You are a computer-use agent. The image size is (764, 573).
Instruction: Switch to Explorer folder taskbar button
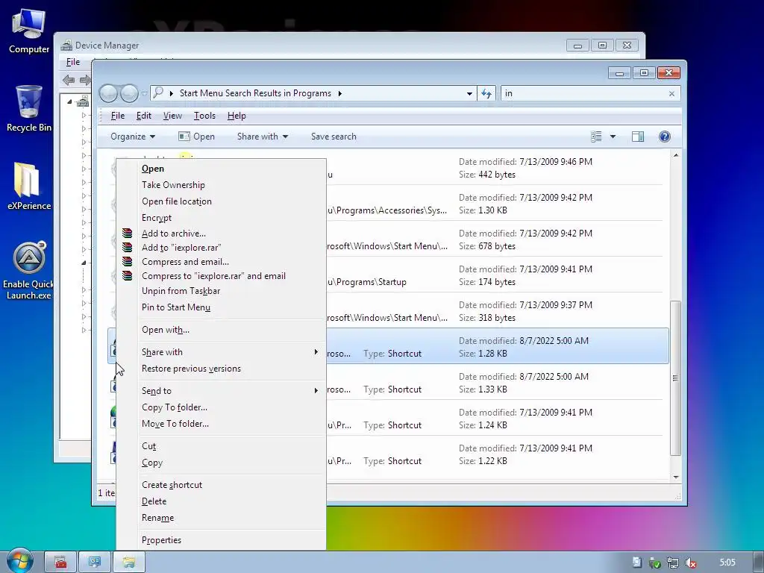(x=128, y=563)
